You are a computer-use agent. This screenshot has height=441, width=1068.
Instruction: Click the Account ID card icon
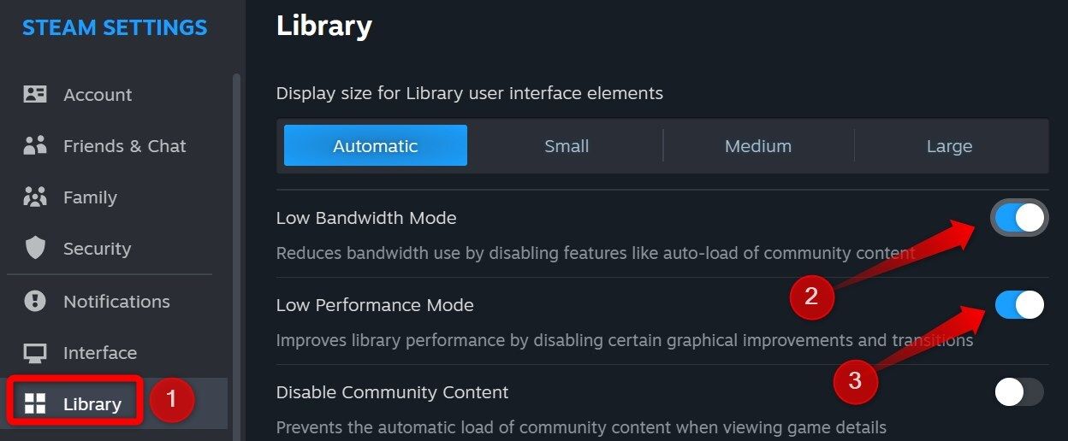pos(35,95)
